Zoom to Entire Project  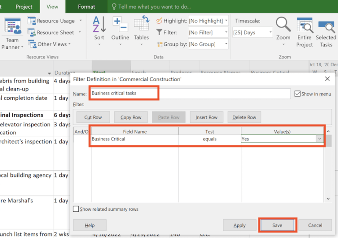point(305,32)
